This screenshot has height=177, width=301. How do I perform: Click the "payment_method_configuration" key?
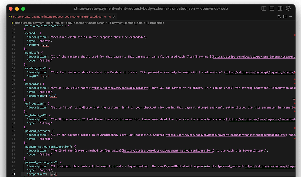pyautogui.click(x=47, y=147)
